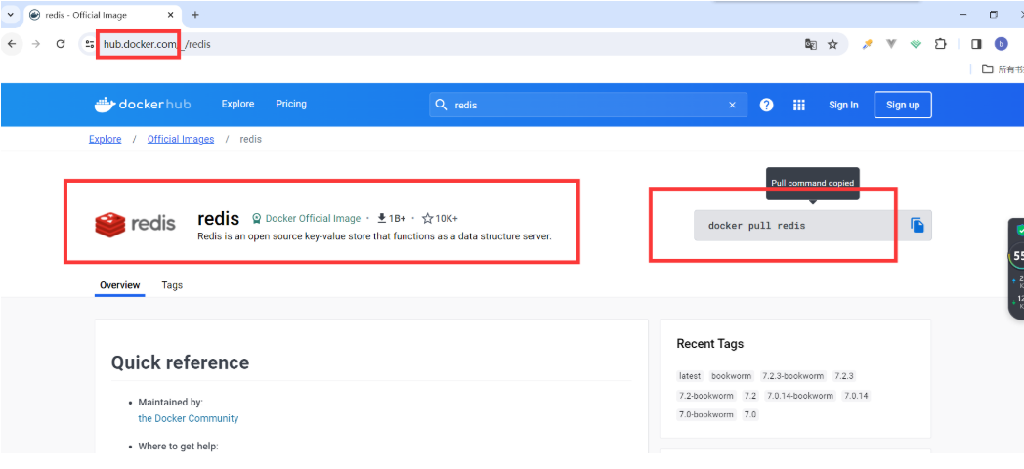Image resolution: width=1024 pixels, height=469 pixels.
Task: Click the colorful pin extension icon
Action: tap(868, 44)
